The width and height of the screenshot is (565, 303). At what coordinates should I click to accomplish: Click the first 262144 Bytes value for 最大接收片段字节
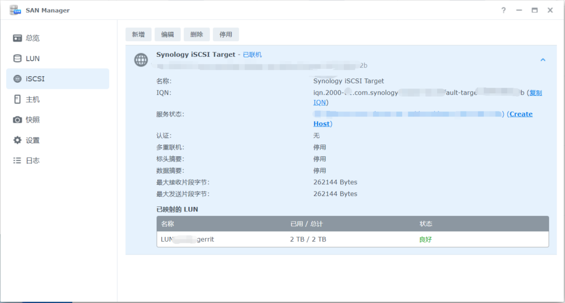(x=335, y=182)
